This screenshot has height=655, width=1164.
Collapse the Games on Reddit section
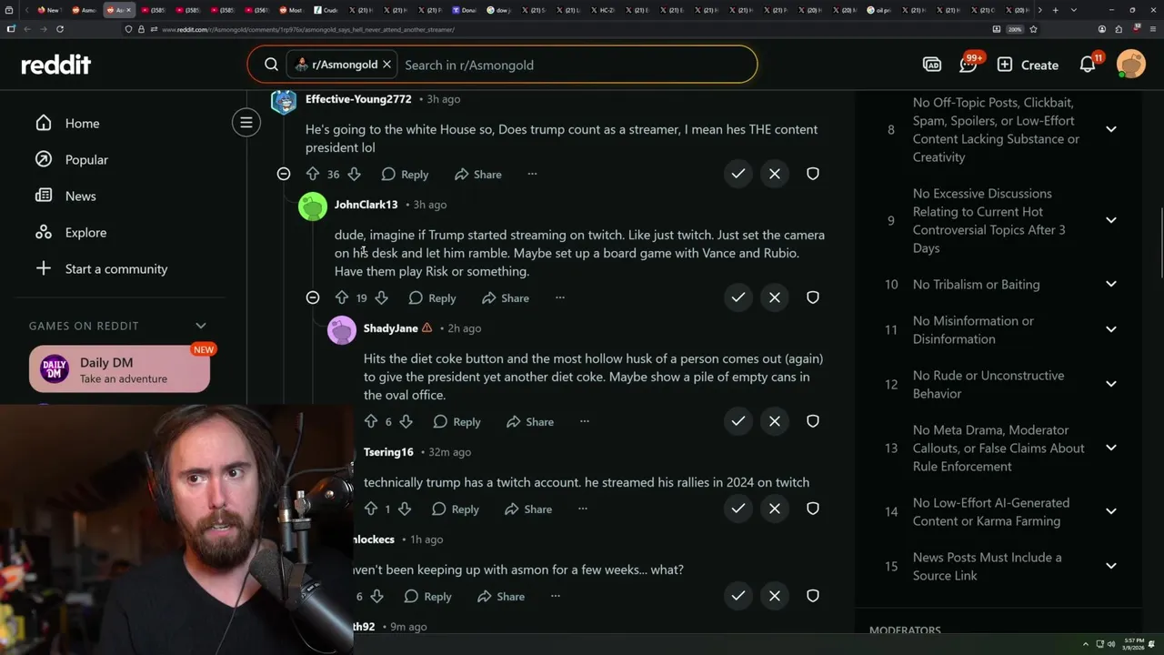(201, 326)
